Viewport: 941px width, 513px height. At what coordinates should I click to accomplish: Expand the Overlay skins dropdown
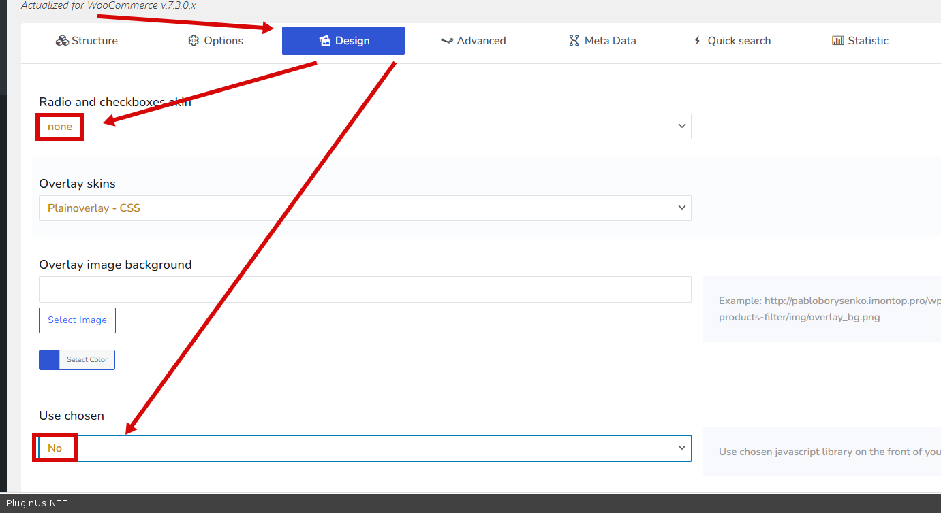point(365,208)
